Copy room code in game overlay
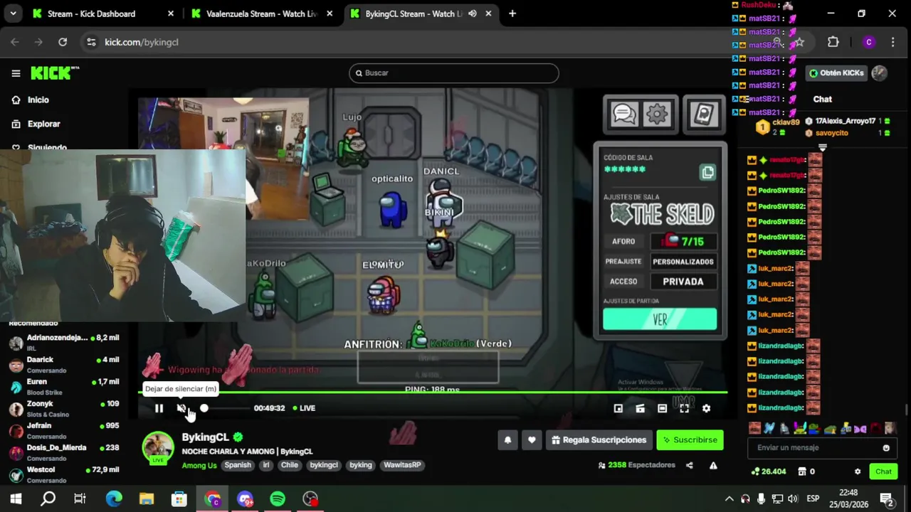 [707, 173]
